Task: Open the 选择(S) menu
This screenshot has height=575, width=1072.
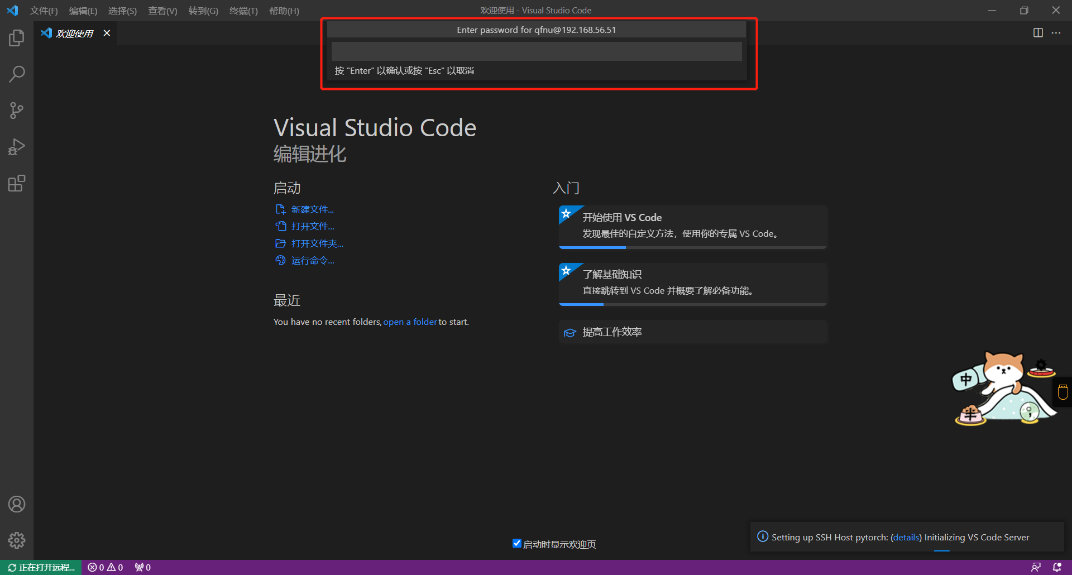Action: 122,11
